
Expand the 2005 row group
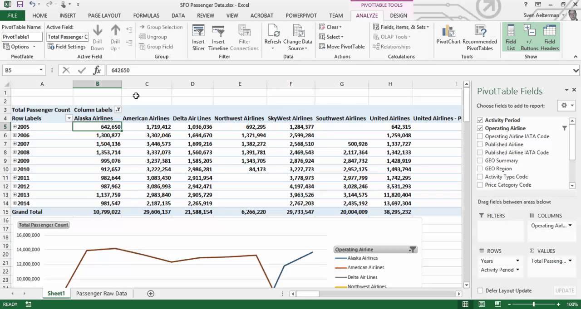15,127
